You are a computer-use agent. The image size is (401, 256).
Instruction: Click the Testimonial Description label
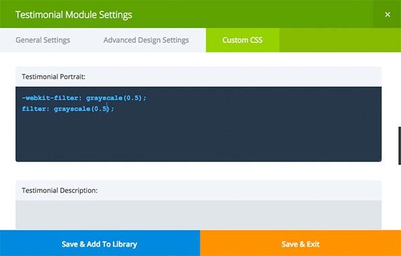[x=59, y=190]
